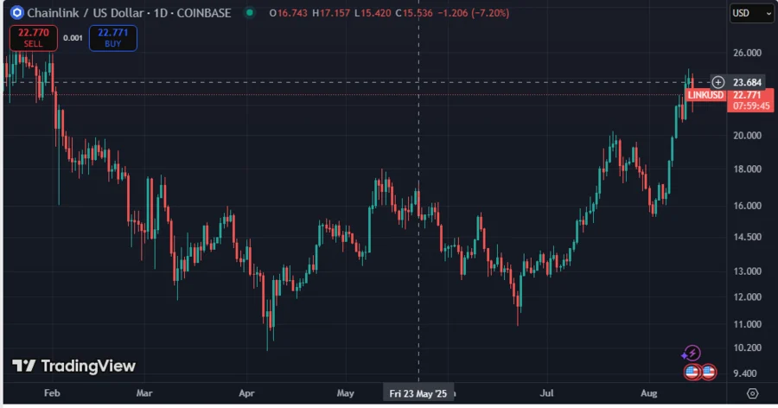The height and width of the screenshot is (408, 778).
Task: Click the SELL 22.770 button
Action: (x=33, y=38)
